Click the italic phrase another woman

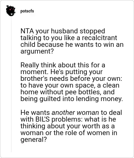coord(75,113)
